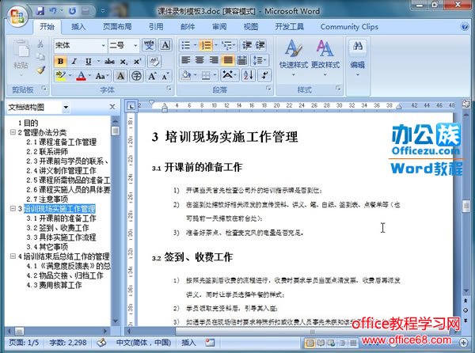Apply character border icon
The image size is (475, 353).
click(x=165, y=45)
